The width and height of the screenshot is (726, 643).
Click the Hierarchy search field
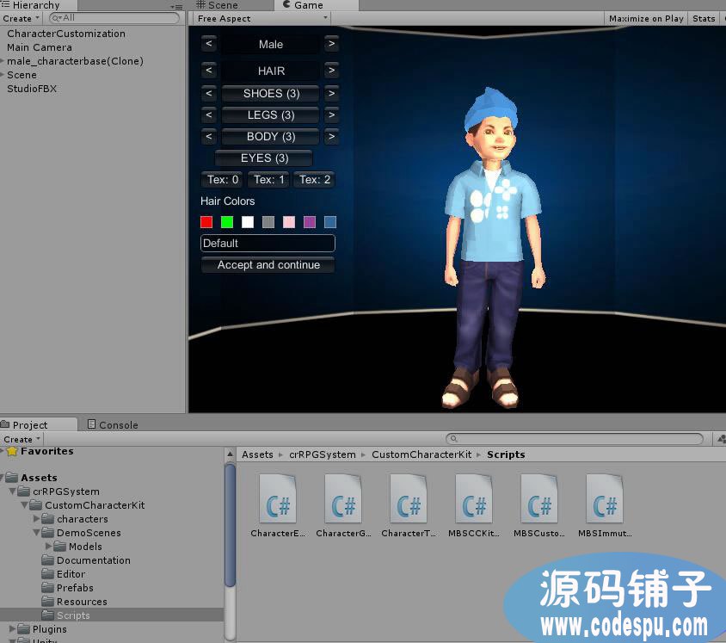(114, 18)
